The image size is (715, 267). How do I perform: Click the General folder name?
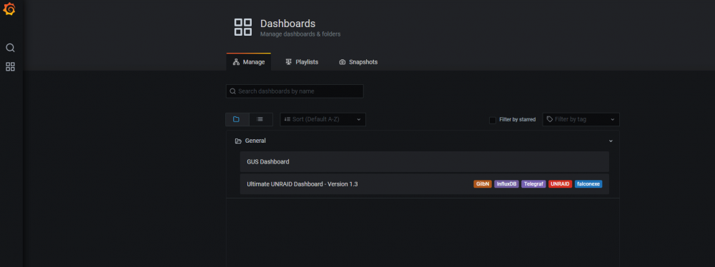pos(255,141)
